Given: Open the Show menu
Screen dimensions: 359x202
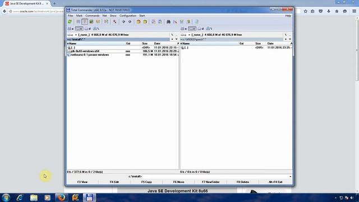Looking at the screenshot, I should [113, 16].
